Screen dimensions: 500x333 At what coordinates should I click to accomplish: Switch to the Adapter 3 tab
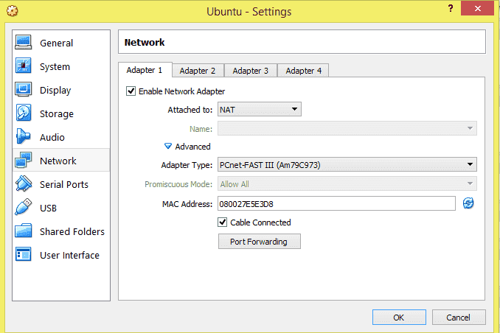[x=251, y=71]
